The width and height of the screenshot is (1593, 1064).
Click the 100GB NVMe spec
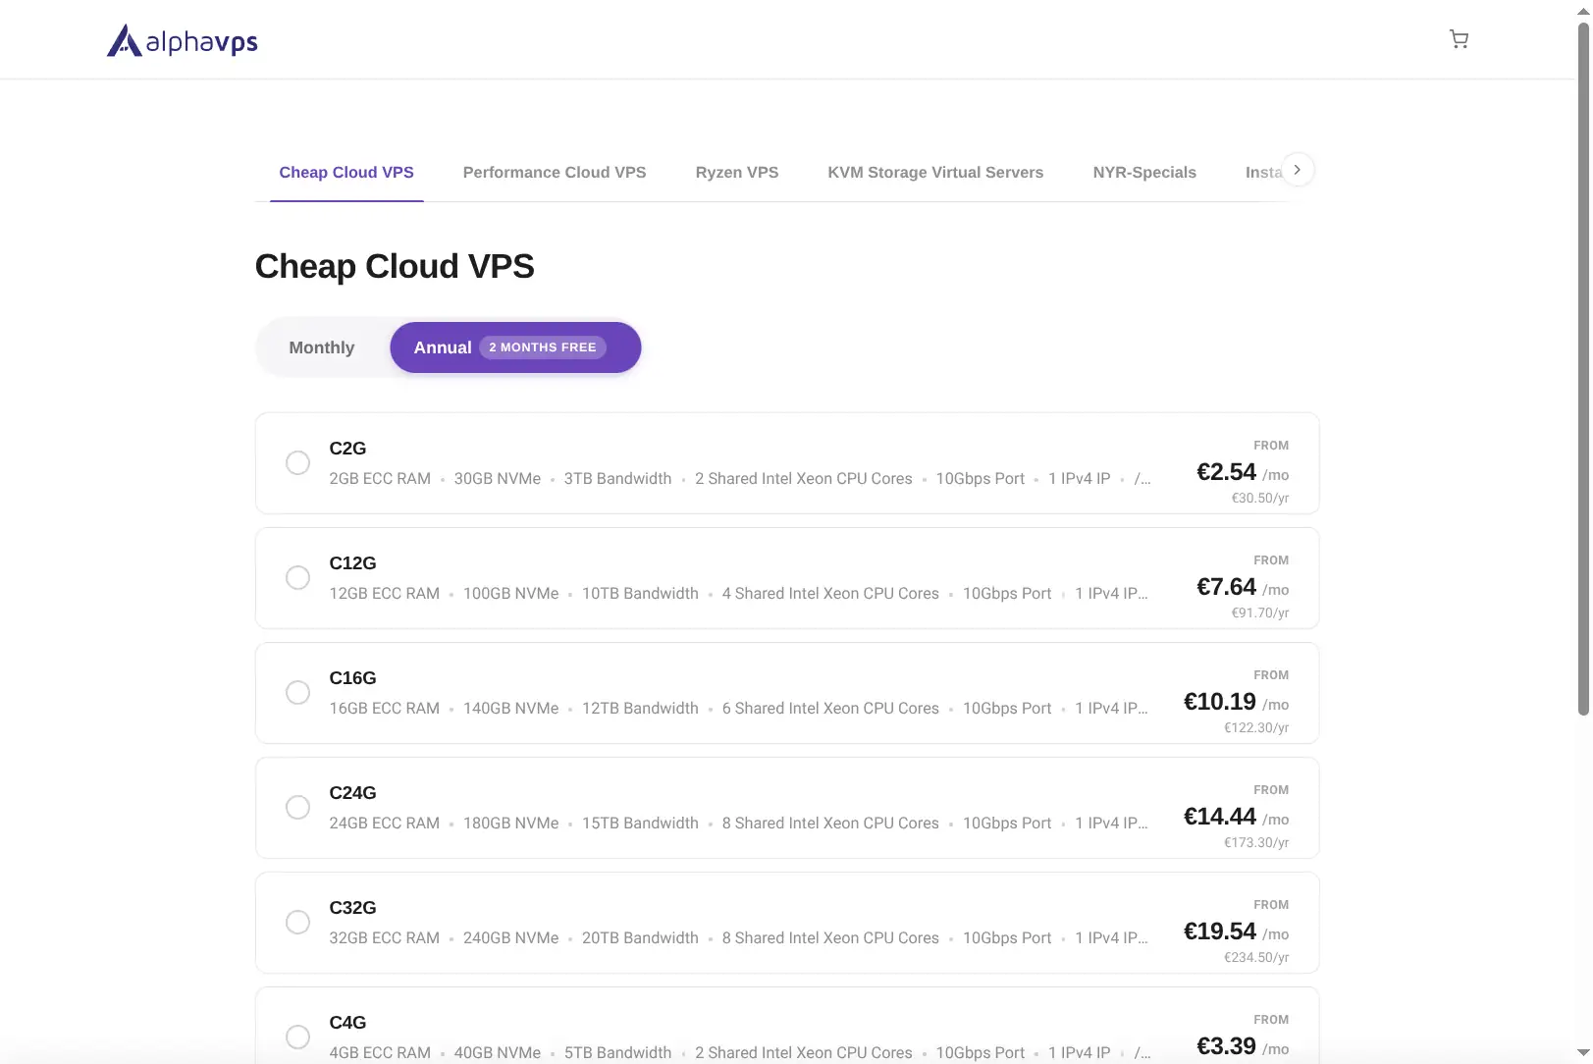510,594
